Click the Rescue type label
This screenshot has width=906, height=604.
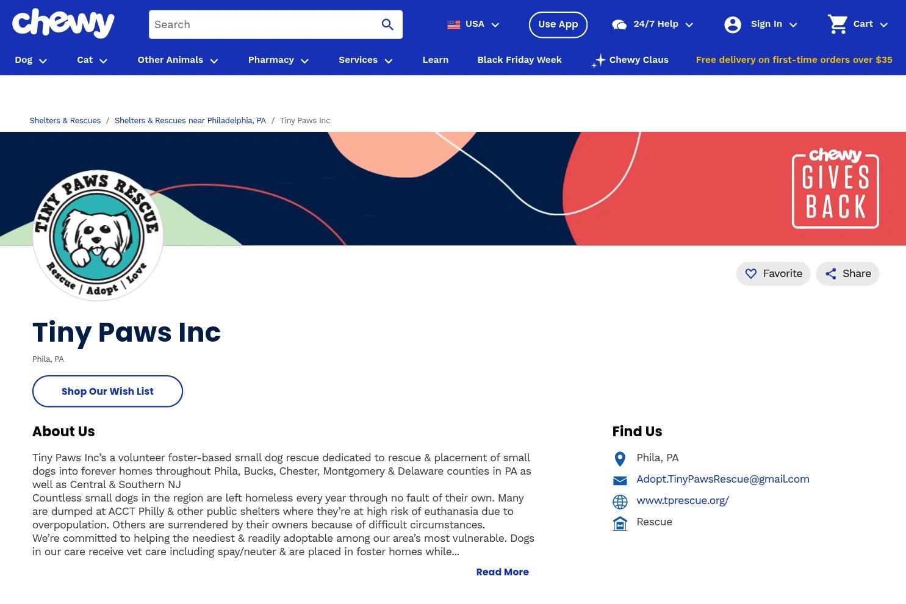pyautogui.click(x=654, y=522)
